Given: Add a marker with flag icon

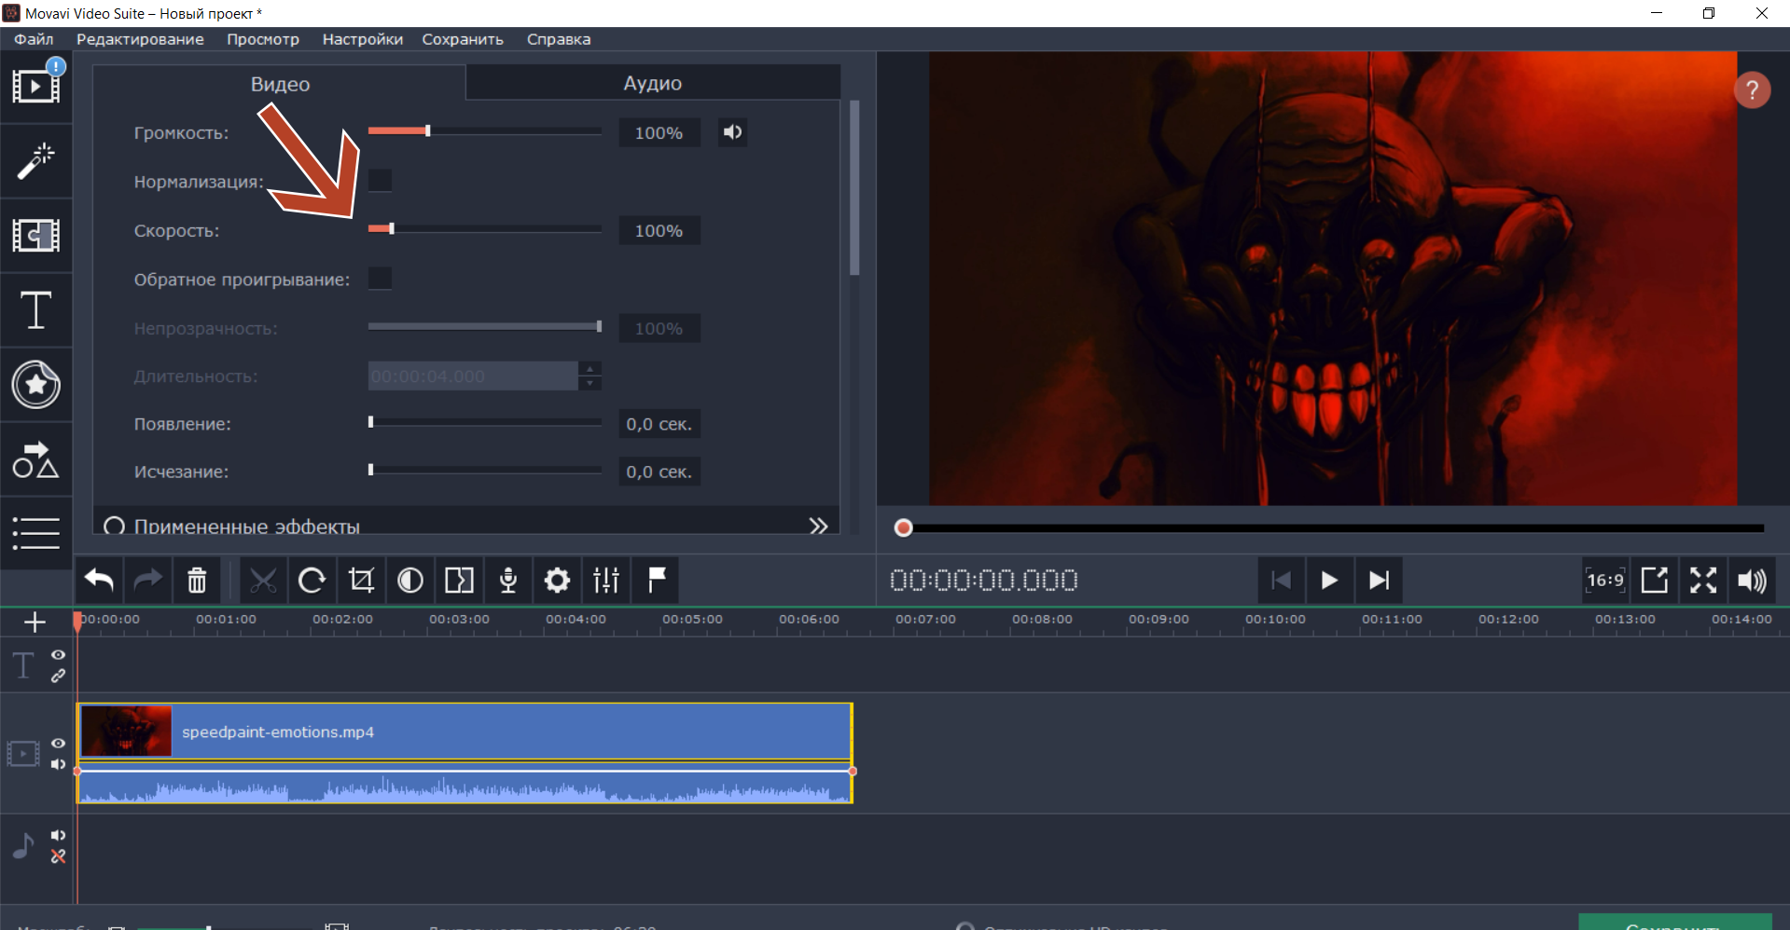Looking at the screenshot, I should point(656,581).
